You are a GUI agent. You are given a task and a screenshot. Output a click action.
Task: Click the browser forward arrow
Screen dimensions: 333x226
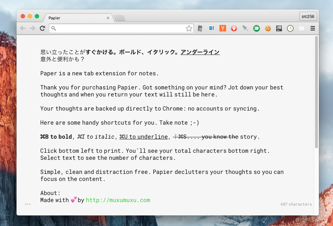point(32,28)
